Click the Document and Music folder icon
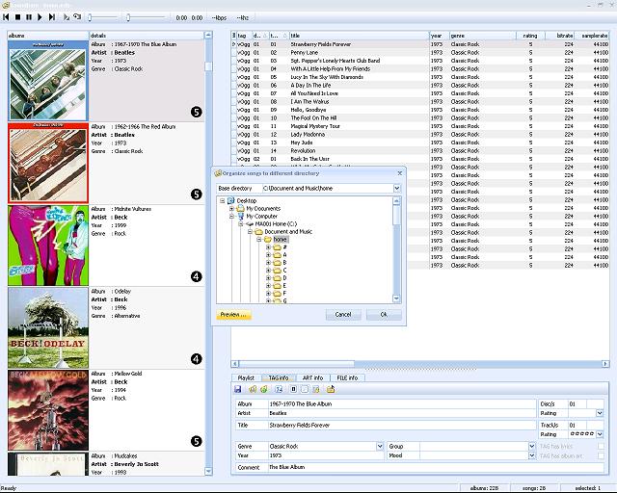The width and height of the screenshot is (617, 493). (x=258, y=232)
